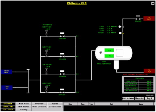Image resolution: width=156 pixels, height=112 pixels.
Task: Select the shutdown valve on line H-4
Action: click(62, 91)
